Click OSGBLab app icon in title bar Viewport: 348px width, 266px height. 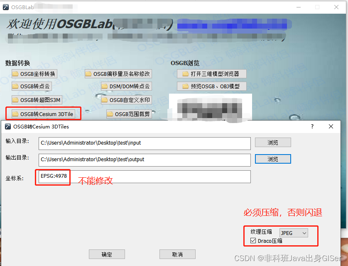6,7
